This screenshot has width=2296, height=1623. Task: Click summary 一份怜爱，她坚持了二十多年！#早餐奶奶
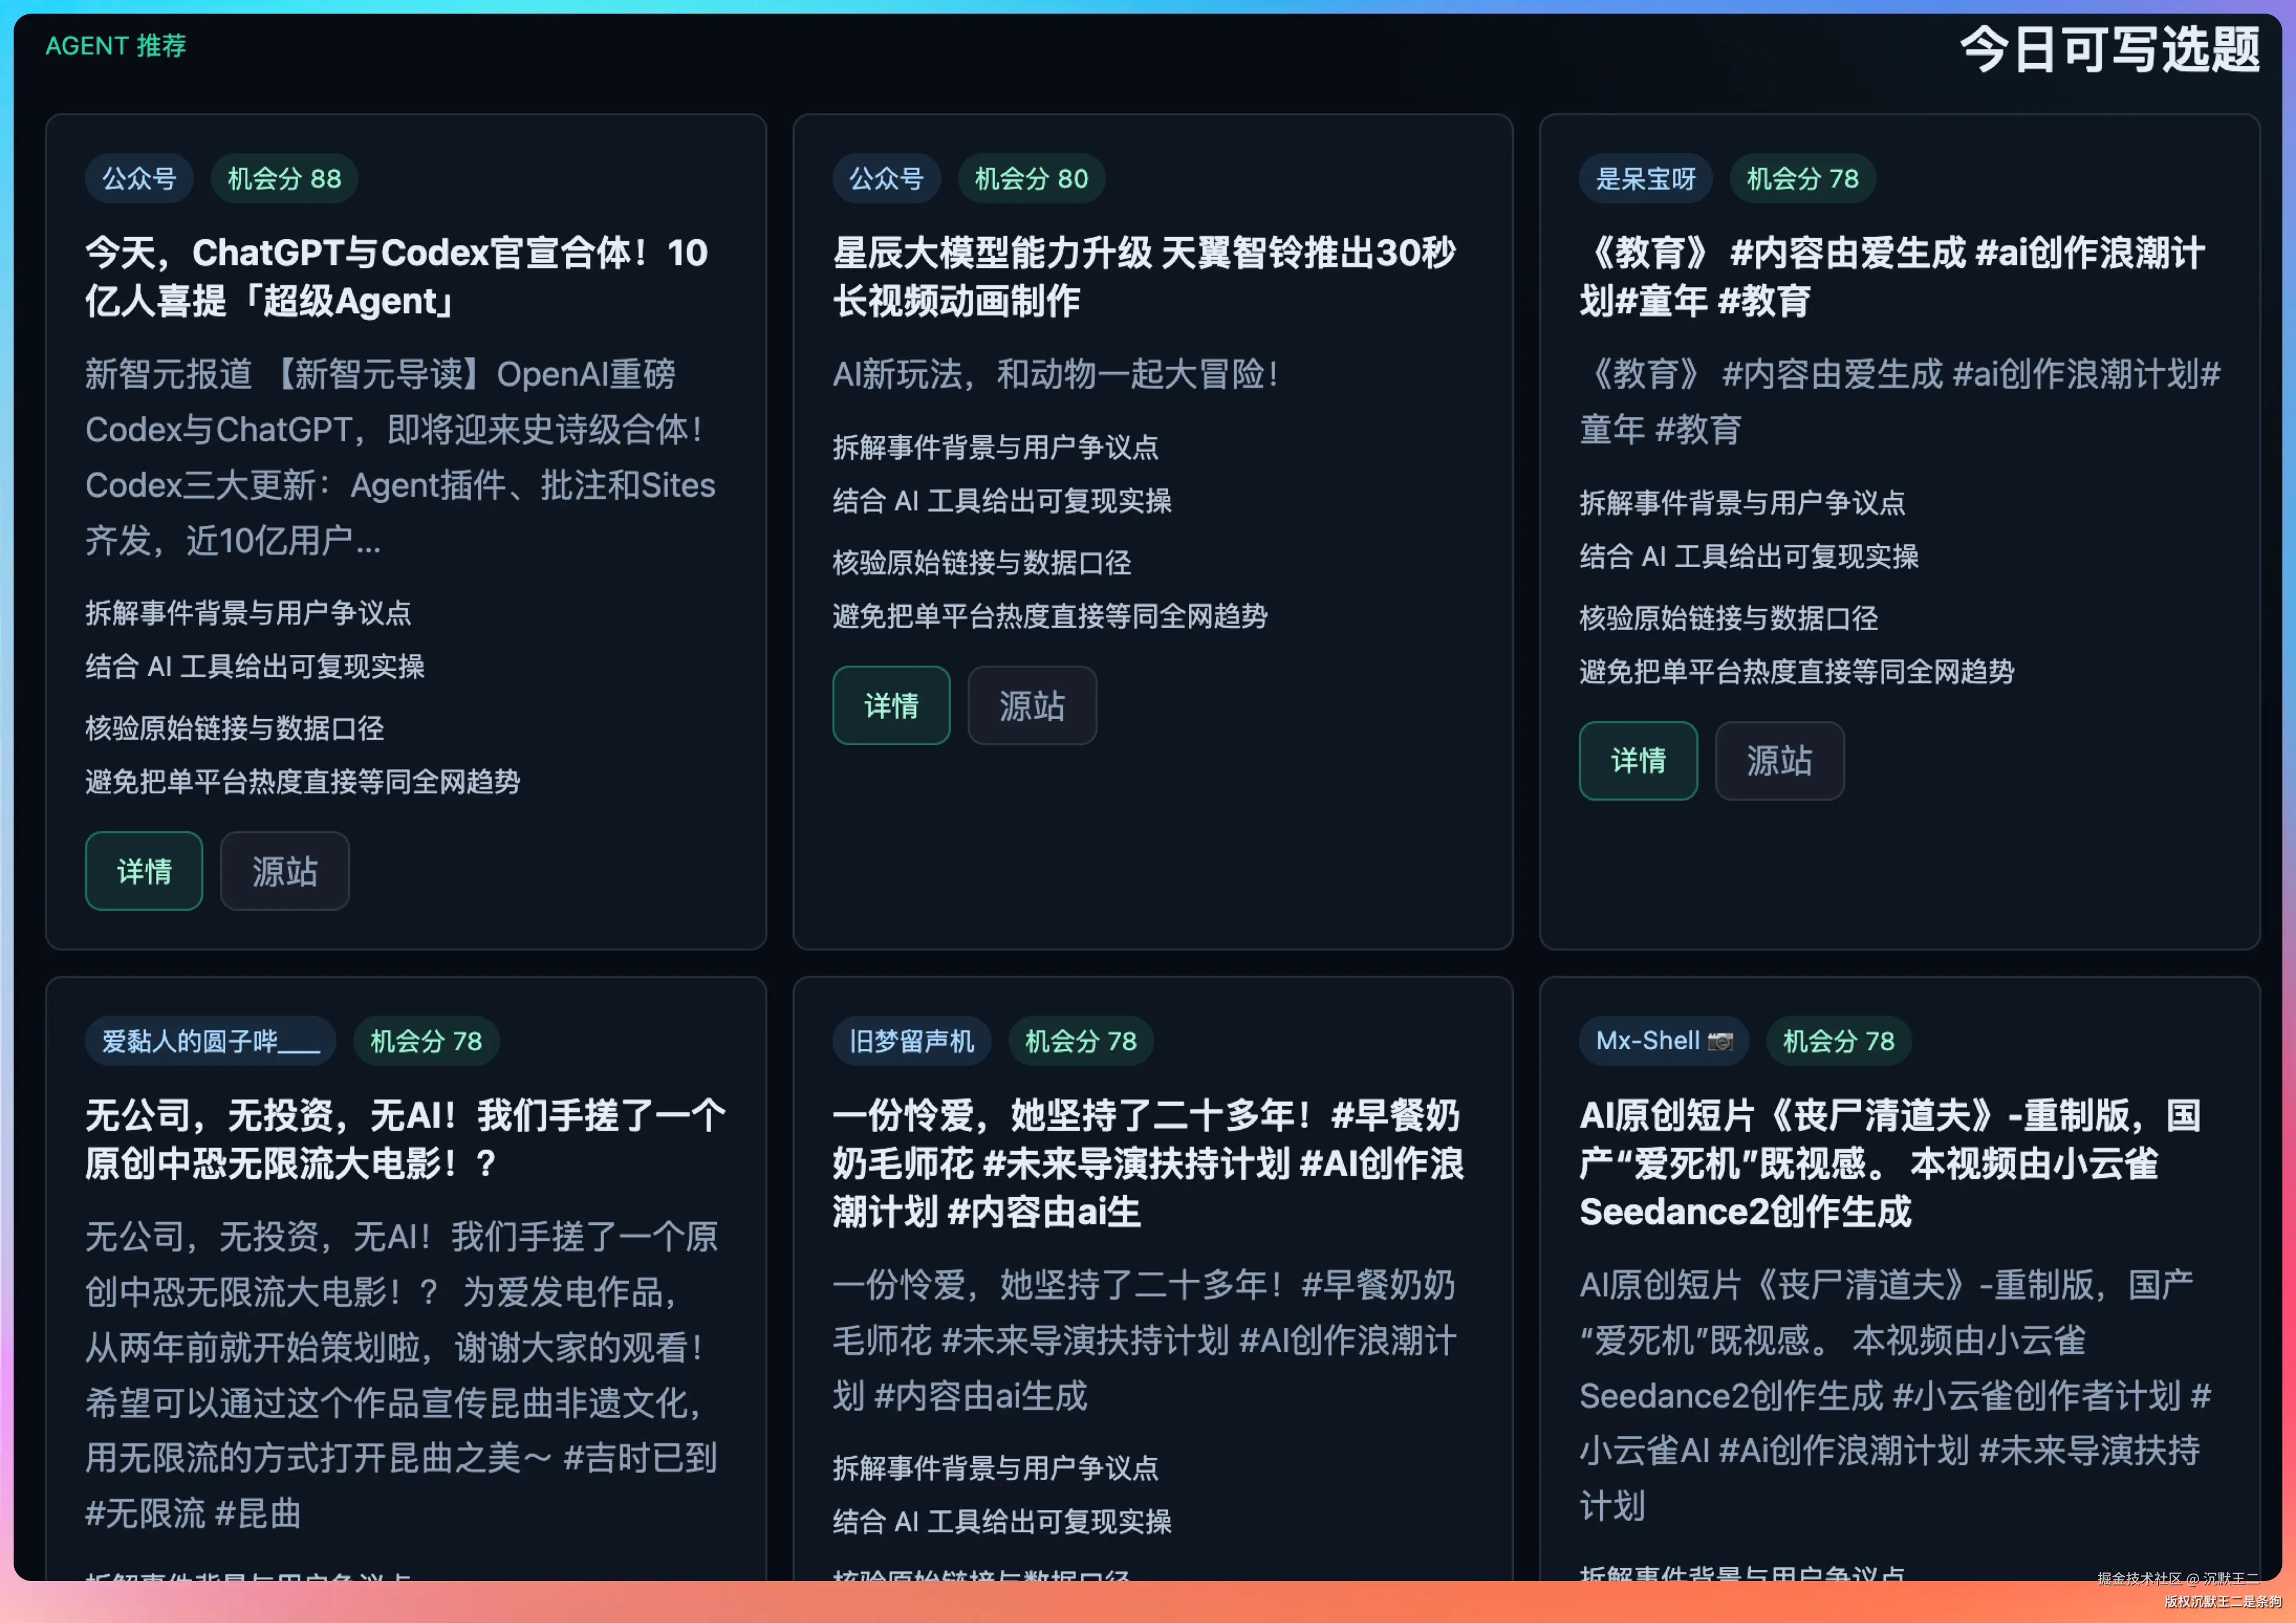pos(1144,1340)
